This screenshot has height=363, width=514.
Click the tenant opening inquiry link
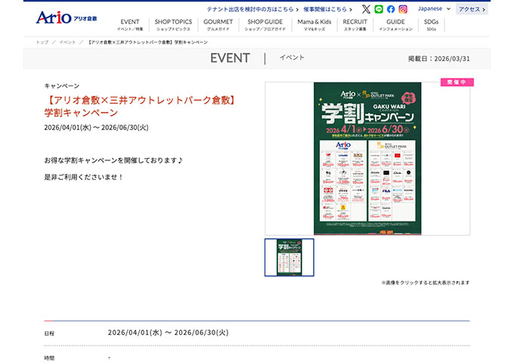pos(249,9)
